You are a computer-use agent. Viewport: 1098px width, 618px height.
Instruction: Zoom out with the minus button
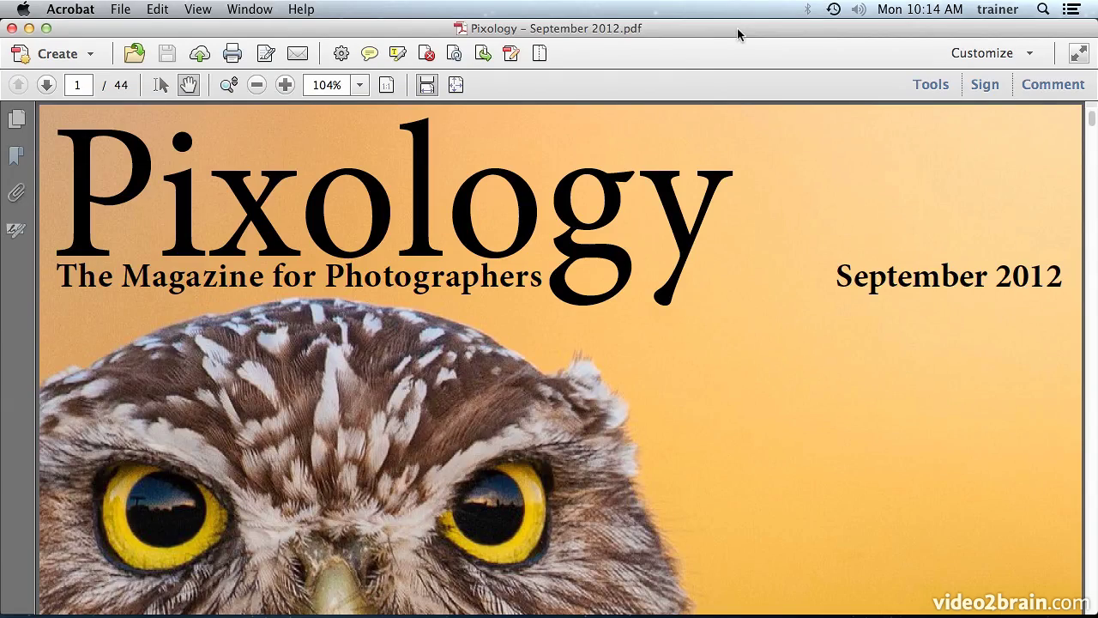click(x=256, y=85)
